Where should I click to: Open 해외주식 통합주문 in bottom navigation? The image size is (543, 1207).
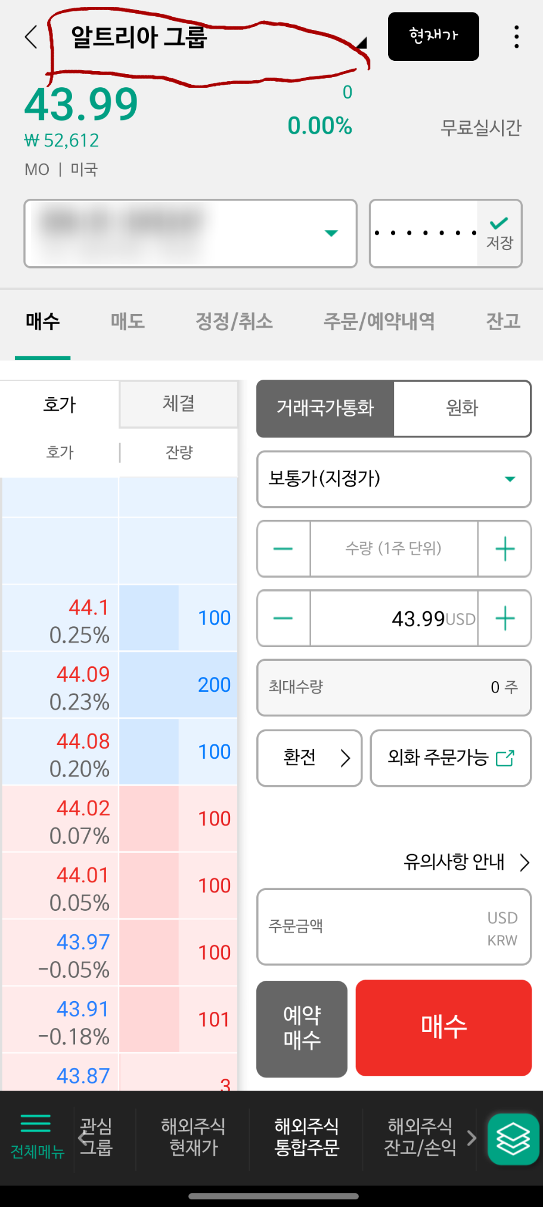click(x=306, y=1137)
